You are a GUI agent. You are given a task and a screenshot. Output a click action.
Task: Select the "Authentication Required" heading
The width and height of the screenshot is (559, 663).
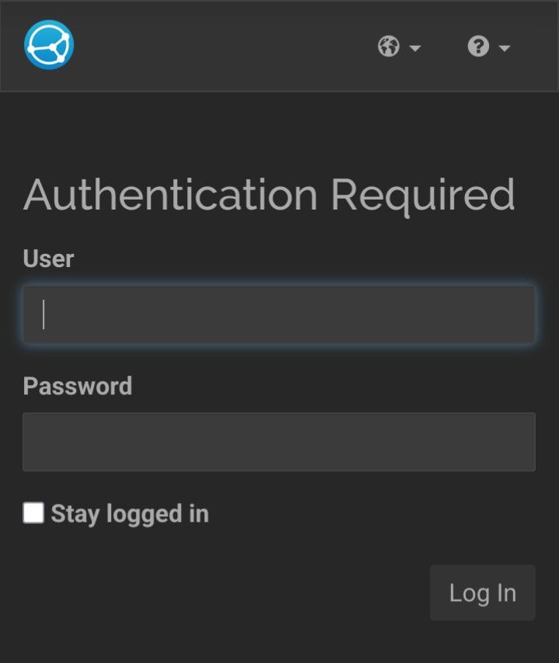tap(269, 196)
